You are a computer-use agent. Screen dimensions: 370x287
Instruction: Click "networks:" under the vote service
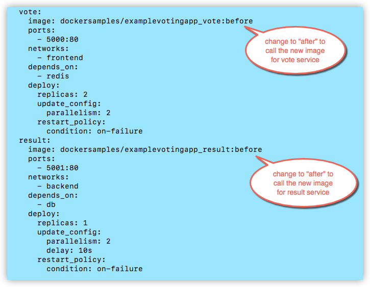pyautogui.click(x=48, y=48)
